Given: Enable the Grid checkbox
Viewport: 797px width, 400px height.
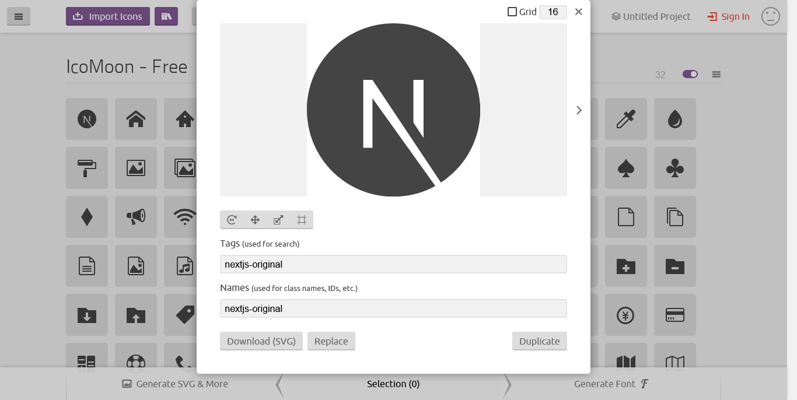Looking at the screenshot, I should pyautogui.click(x=512, y=12).
